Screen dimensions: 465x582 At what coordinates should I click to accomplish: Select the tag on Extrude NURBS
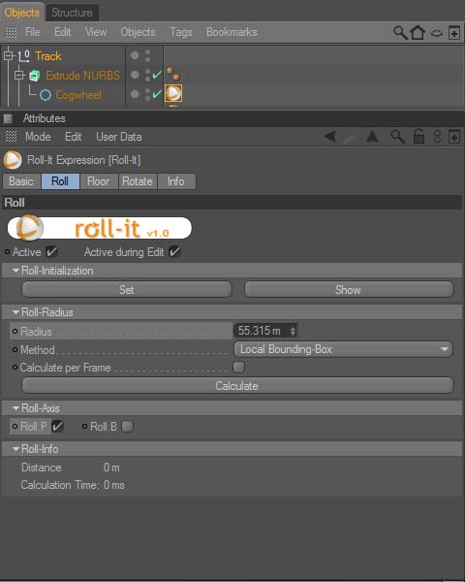(173, 74)
